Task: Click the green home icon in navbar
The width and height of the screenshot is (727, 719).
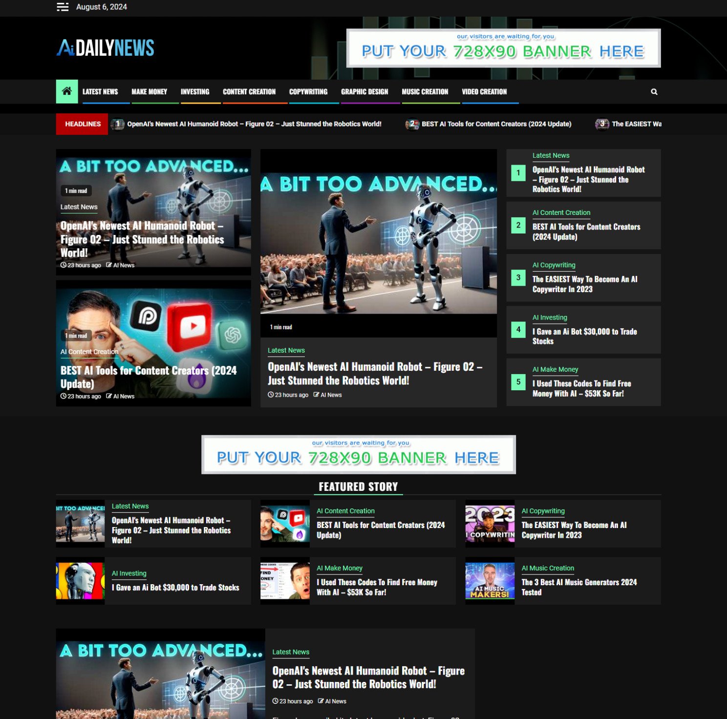Action: [x=67, y=91]
